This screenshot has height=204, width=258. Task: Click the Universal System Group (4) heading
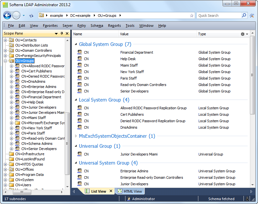click(x=108, y=163)
